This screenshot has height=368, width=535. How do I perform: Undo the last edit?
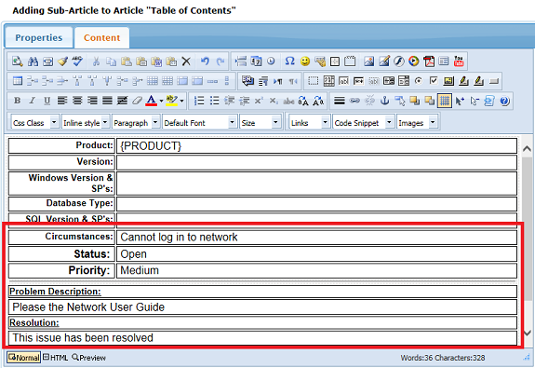tap(205, 61)
